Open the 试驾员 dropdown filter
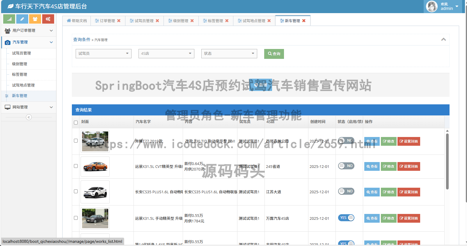The image size is (467, 246). (103, 54)
